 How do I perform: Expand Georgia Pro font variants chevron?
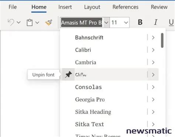click(153, 99)
